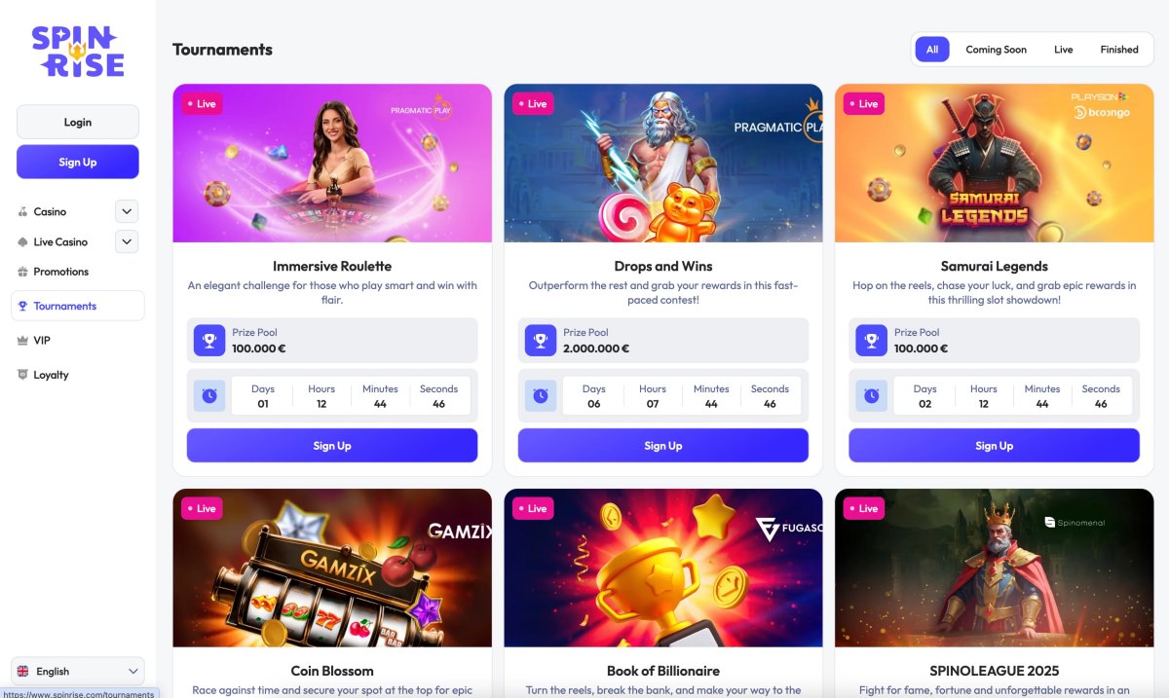This screenshot has height=698, width=1169.
Task: Expand the Live Casino submenu chevron
Action: click(x=127, y=241)
